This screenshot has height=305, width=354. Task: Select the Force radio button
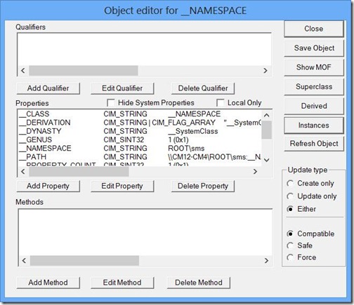tap(290, 257)
